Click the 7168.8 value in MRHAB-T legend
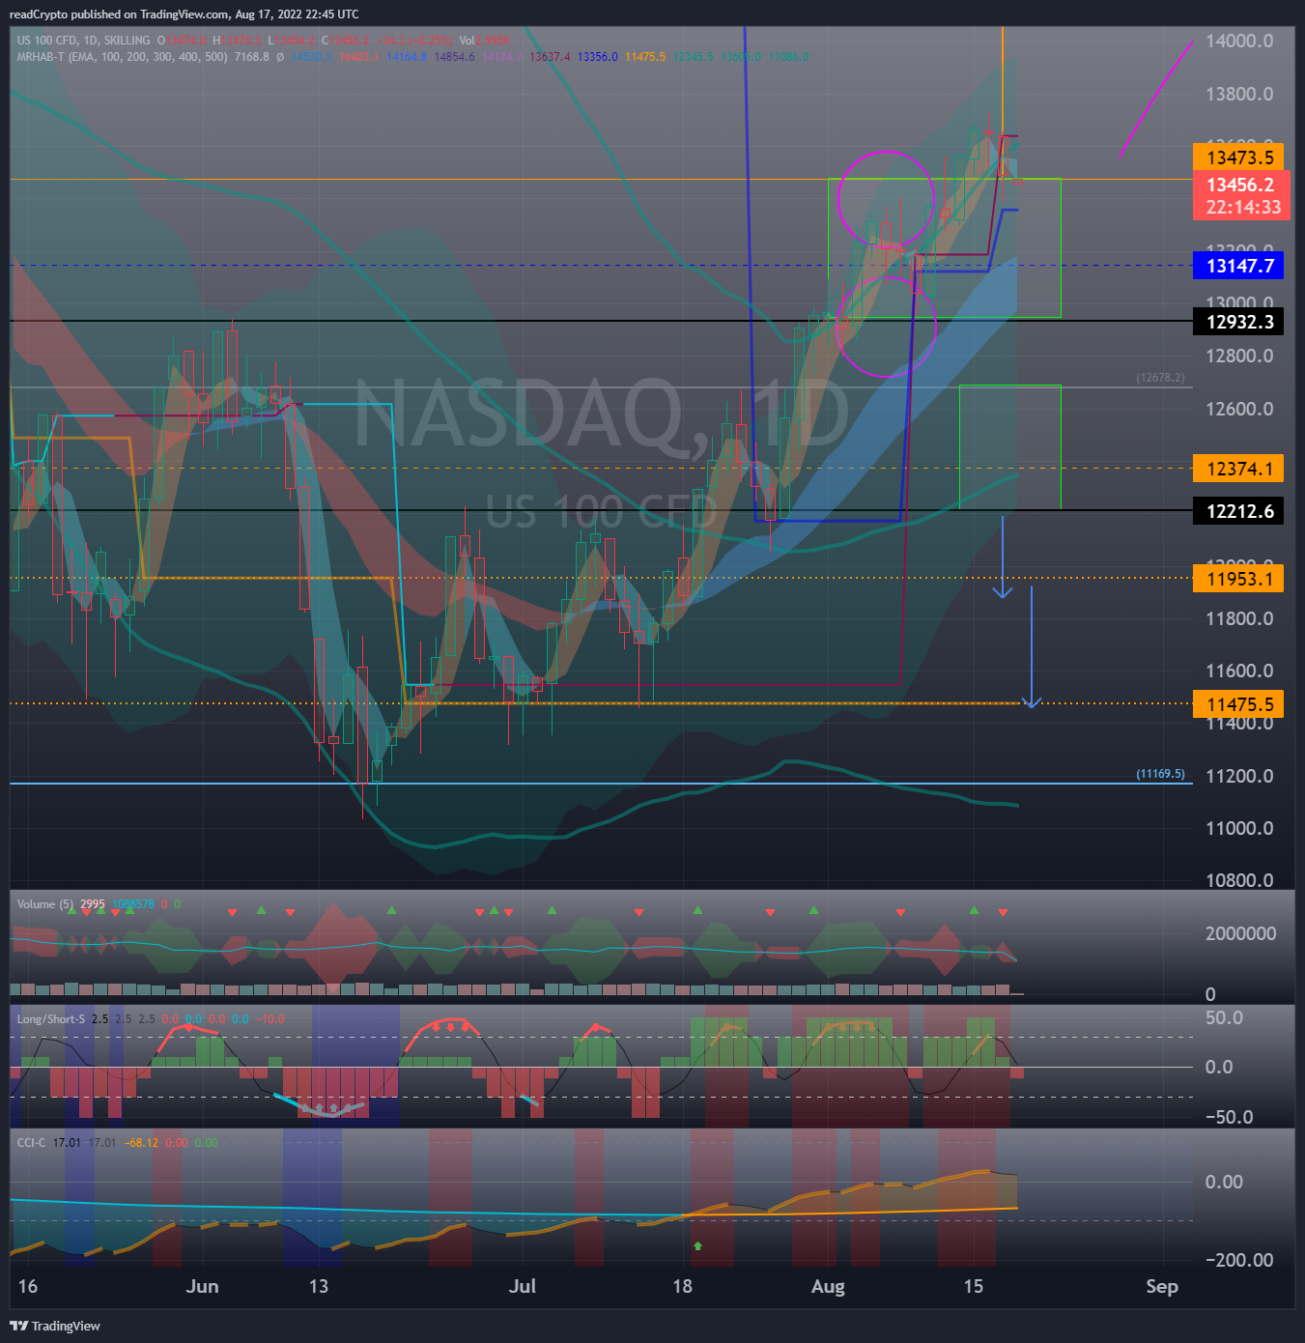The image size is (1305, 1343). (x=251, y=57)
